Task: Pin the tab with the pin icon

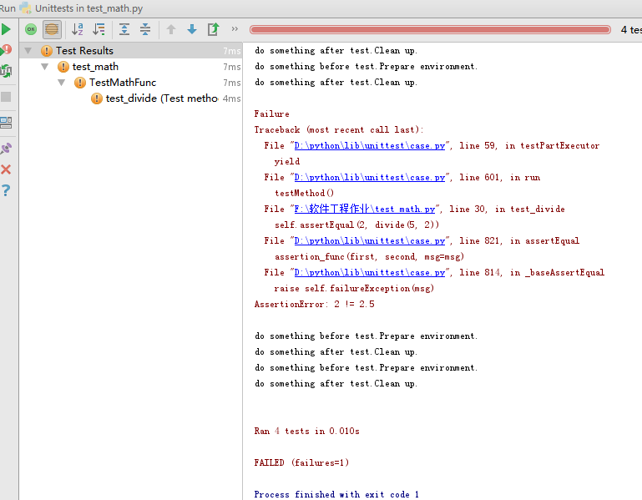Action: point(6,149)
